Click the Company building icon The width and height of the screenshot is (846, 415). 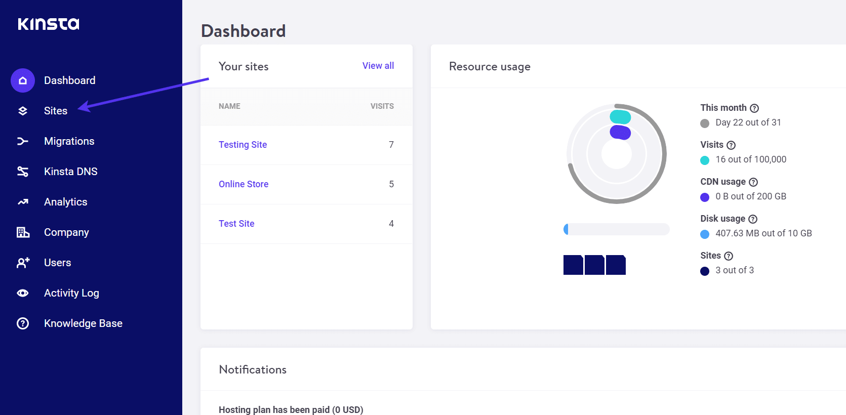tap(23, 232)
